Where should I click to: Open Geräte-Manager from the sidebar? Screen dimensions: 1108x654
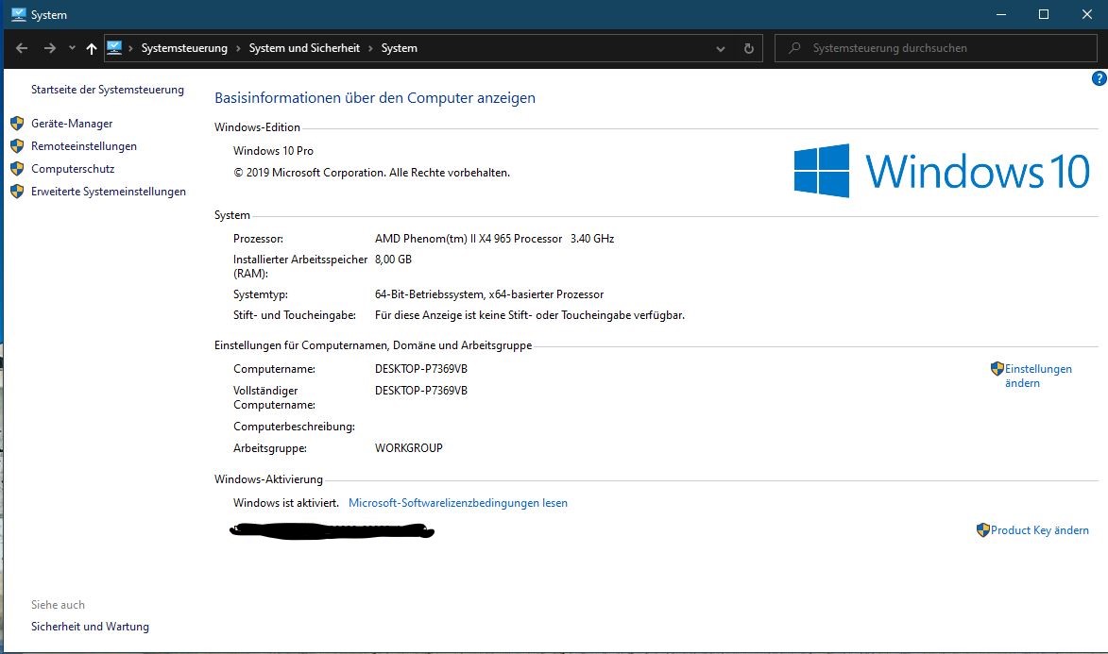point(72,124)
